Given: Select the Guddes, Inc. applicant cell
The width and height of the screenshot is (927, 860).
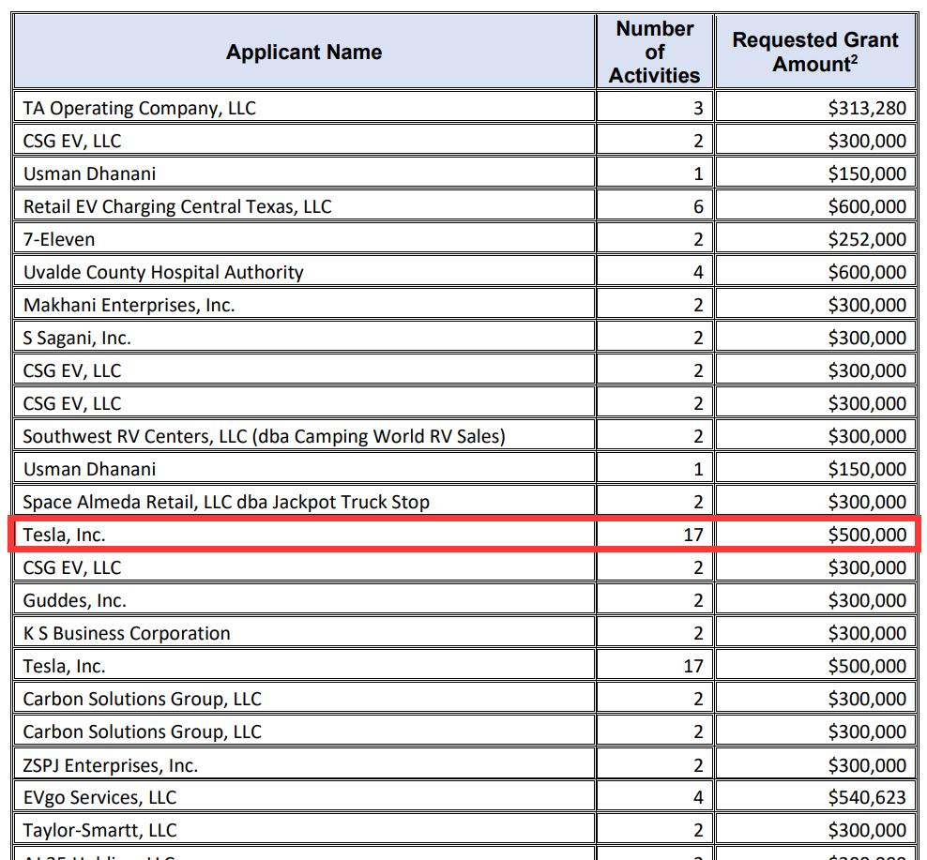Looking at the screenshot, I should pyautogui.click(x=304, y=600).
